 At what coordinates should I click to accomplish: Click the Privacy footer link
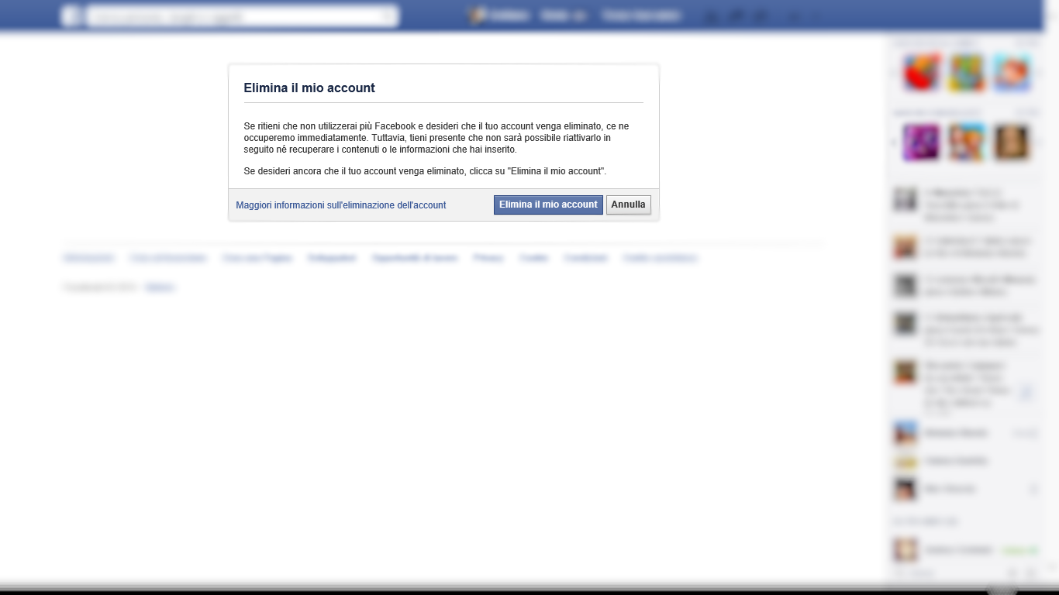pyautogui.click(x=488, y=258)
